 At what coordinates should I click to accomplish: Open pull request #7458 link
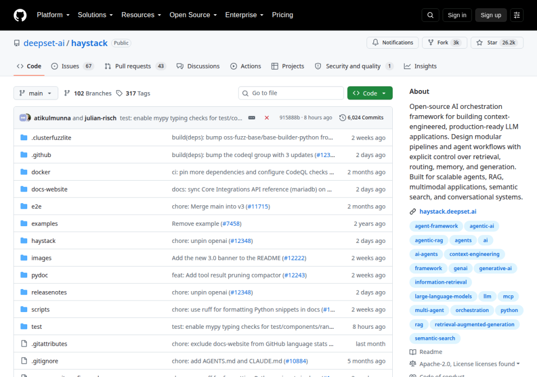pos(231,224)
